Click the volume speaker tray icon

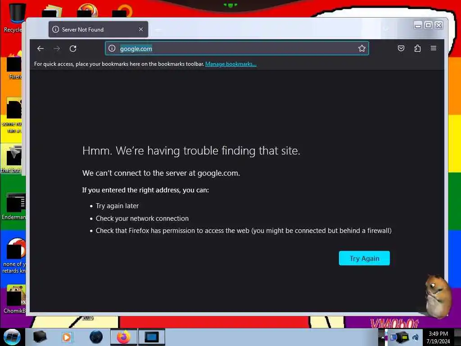[x=416, y=337]
